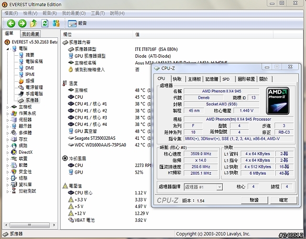
Task: Click the 組態 icon in the tree
Action: click(14, 178)
